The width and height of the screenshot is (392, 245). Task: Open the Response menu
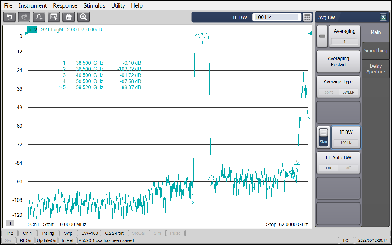[65, 5]
